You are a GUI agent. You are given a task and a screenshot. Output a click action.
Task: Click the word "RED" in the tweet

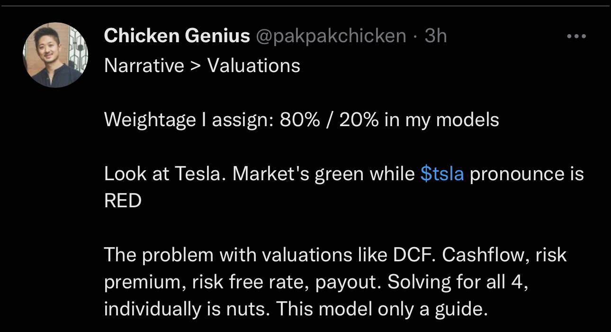(123, 201)
